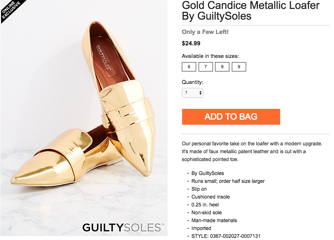Click the 'Quantity:' label
The width and height of the screenshot is (334, 240).
click(193, 82)
